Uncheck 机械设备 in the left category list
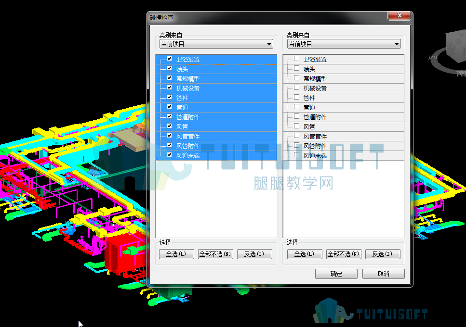466x327 pixels. (x=170, y=88)
